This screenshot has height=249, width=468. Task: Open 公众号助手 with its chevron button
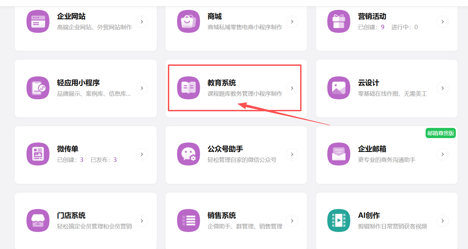tap(292, 154)
